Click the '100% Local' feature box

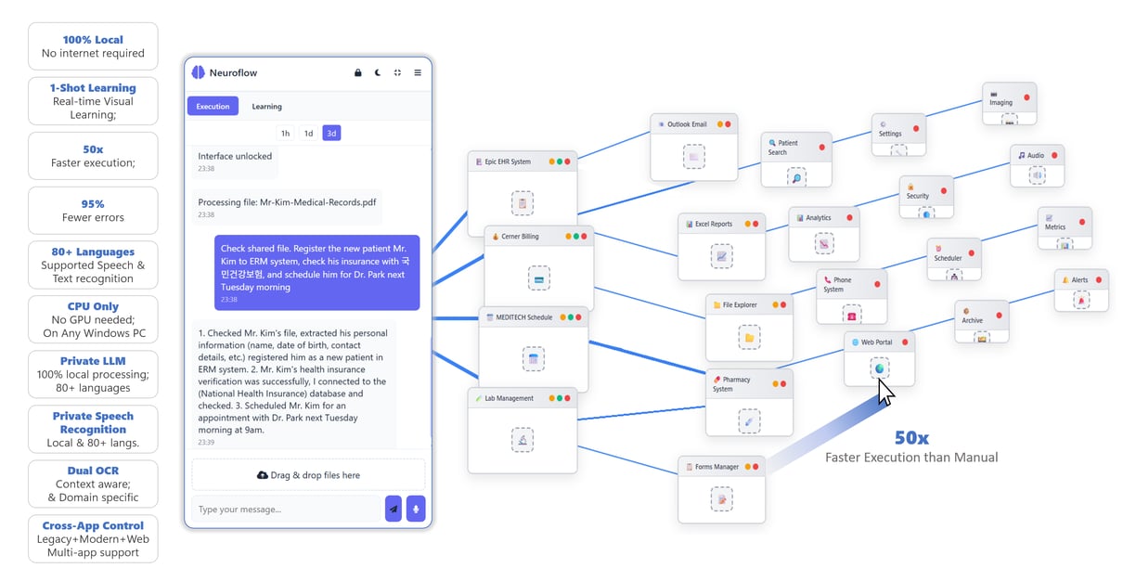(x=93, y=46)
